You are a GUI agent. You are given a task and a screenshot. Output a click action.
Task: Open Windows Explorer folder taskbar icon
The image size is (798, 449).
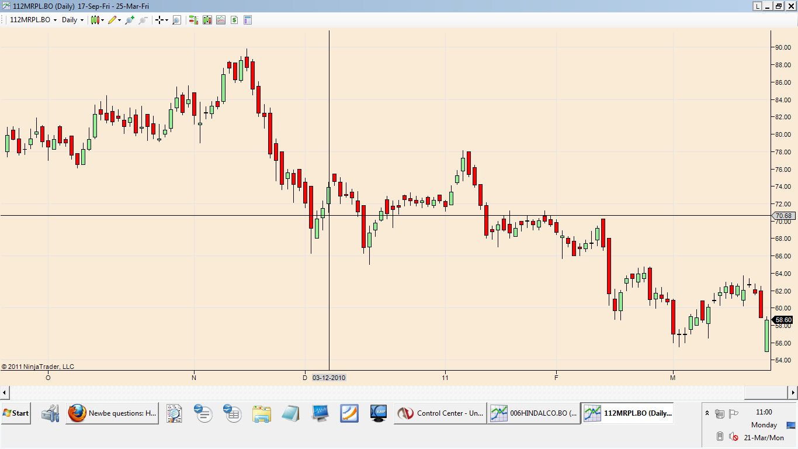coord(262,413)
